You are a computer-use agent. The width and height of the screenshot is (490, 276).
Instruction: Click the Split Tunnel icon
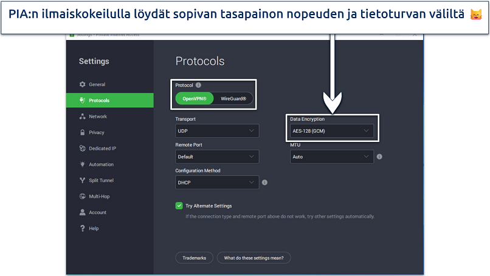coord(82,180)
